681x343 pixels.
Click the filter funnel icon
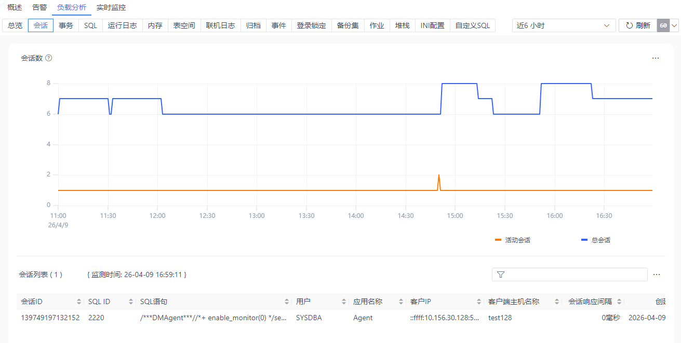pyautogui.click(x=501, y=275)
